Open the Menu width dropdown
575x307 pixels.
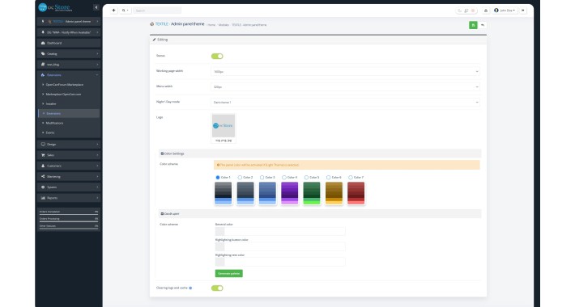tap(346, 87)
